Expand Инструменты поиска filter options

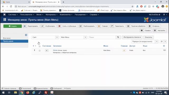(x=132, y=37)
